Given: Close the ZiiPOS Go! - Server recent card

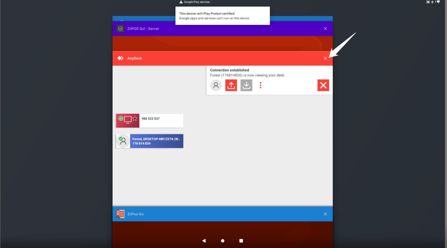Looking at the screenshot, I should click(x=325, y=29).
